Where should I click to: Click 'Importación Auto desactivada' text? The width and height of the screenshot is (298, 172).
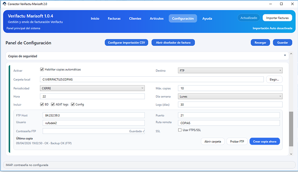[272, 28]
